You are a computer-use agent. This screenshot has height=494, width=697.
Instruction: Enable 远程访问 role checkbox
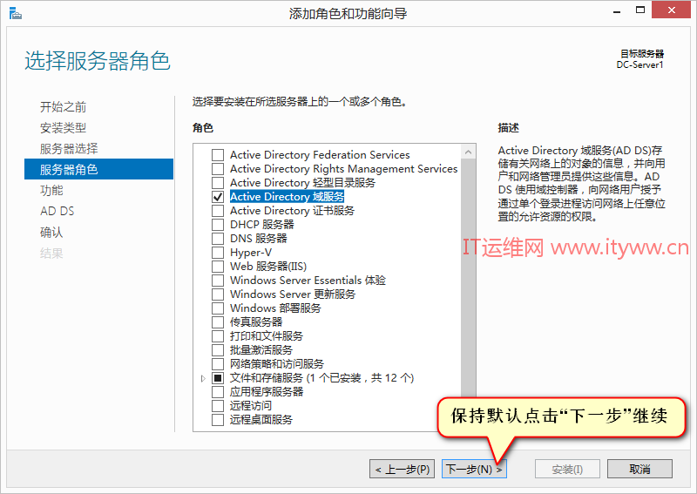pyautogui.click(x=218, y=406)
